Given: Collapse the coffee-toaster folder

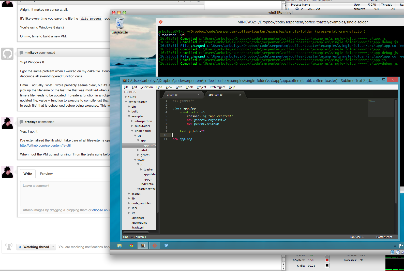Looking at the screenshot, I should point(126,102).
